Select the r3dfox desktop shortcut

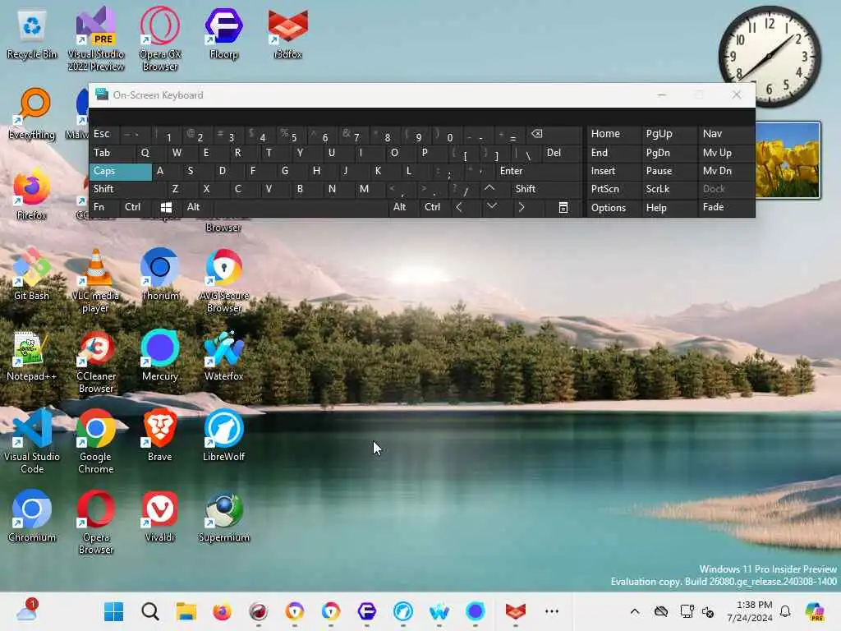coord(288,35)
